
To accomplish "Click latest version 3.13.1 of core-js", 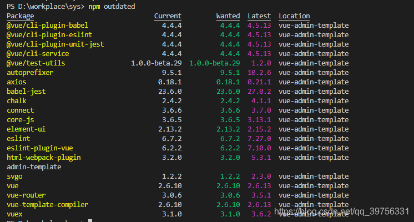I will (259, 119).
